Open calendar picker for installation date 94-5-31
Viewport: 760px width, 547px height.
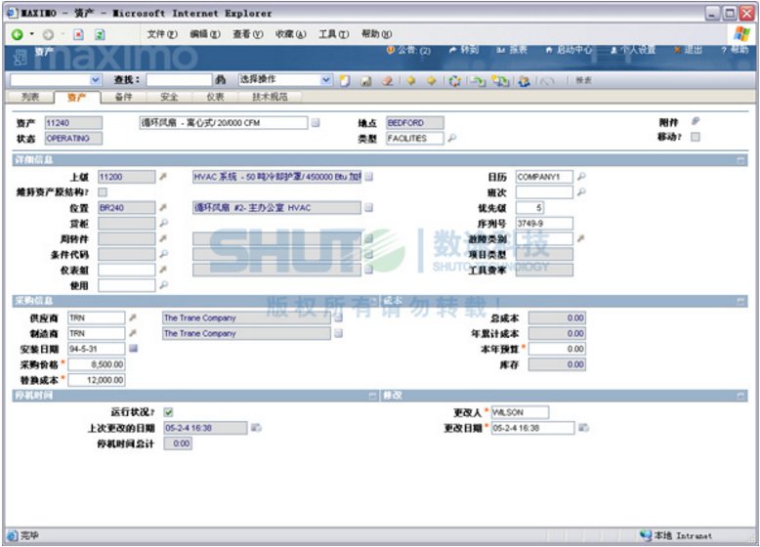(x=133, y=349)
